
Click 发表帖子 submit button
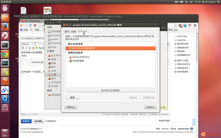click(26, 121)
